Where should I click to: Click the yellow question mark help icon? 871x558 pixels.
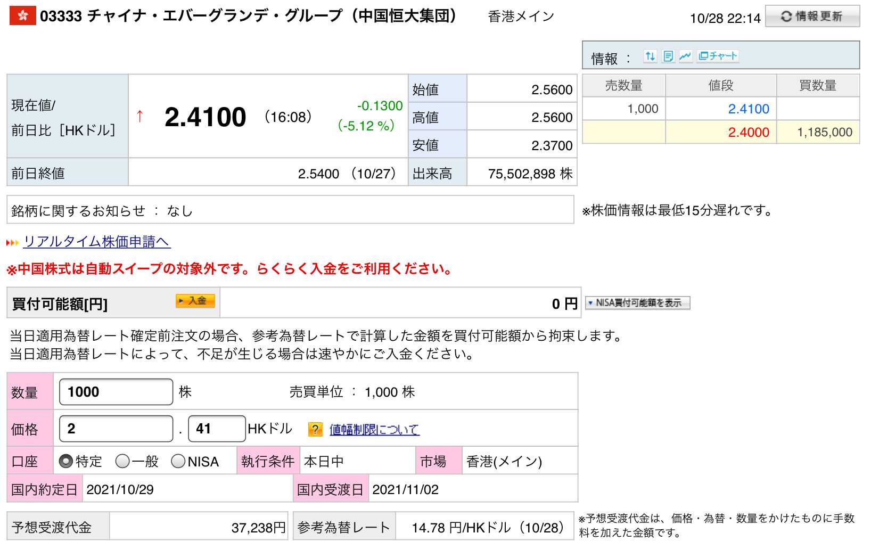(x=315, y=429)
